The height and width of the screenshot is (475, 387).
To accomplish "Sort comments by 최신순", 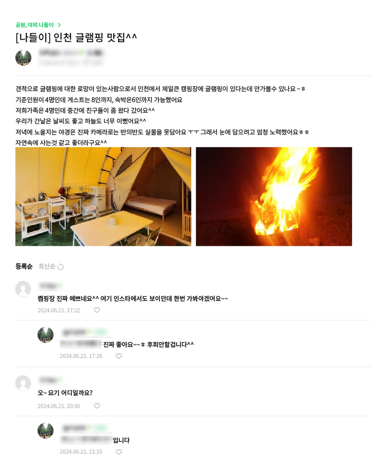I will click(47, 266).
